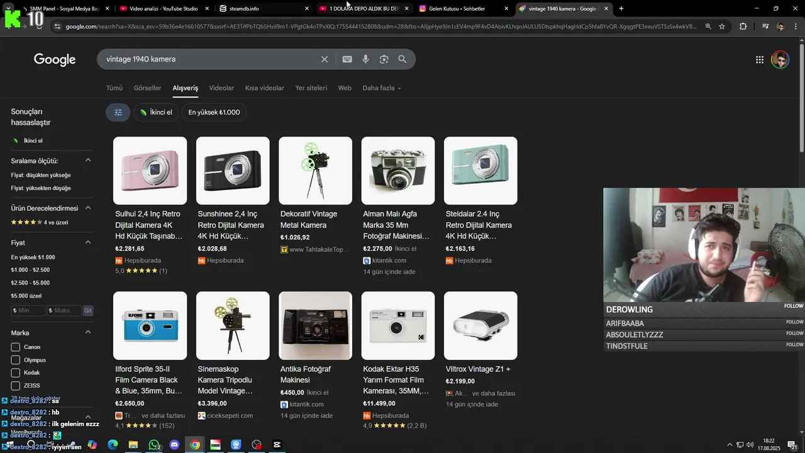Collapse the Sıralama ölçütü section
Viewport: 805px width, 453px height.
(88, 160)
